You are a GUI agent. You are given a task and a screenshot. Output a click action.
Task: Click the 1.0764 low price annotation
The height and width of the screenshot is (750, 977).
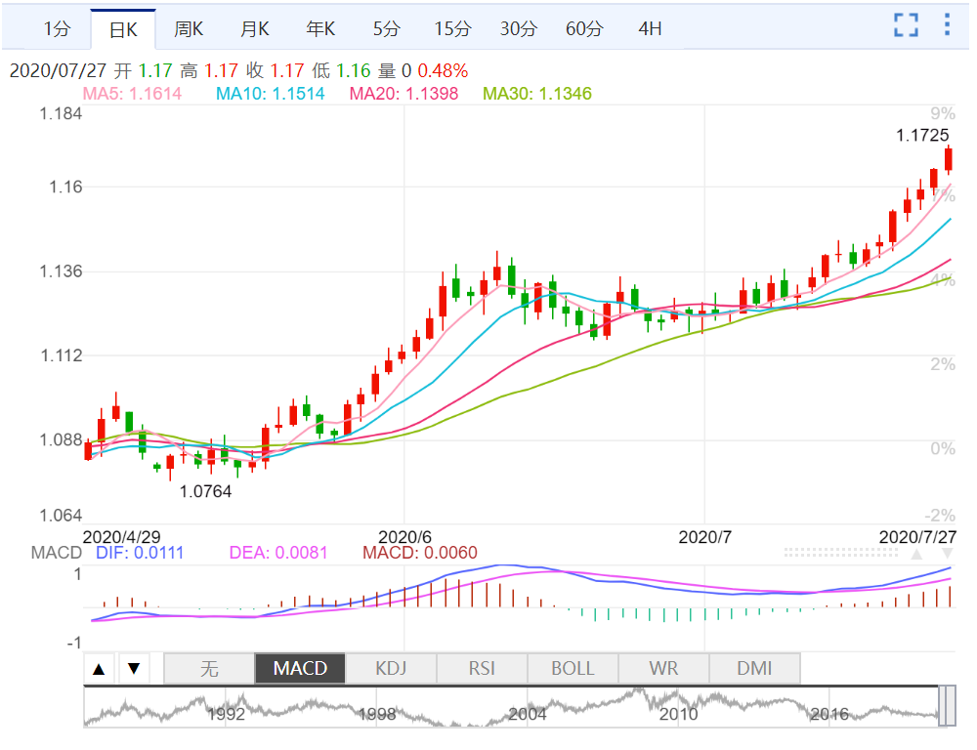[205, 492]
